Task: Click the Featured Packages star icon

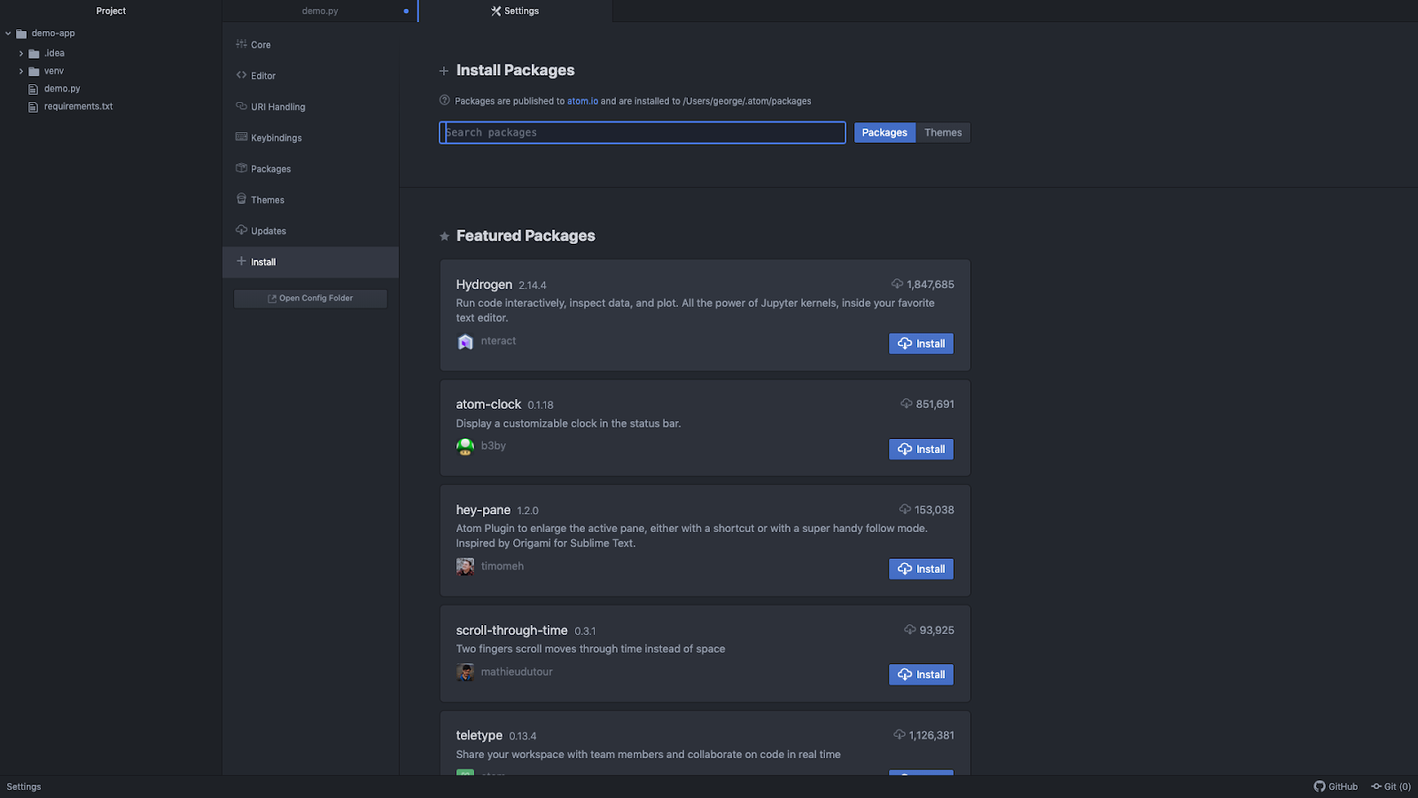Action: [444, 236]
